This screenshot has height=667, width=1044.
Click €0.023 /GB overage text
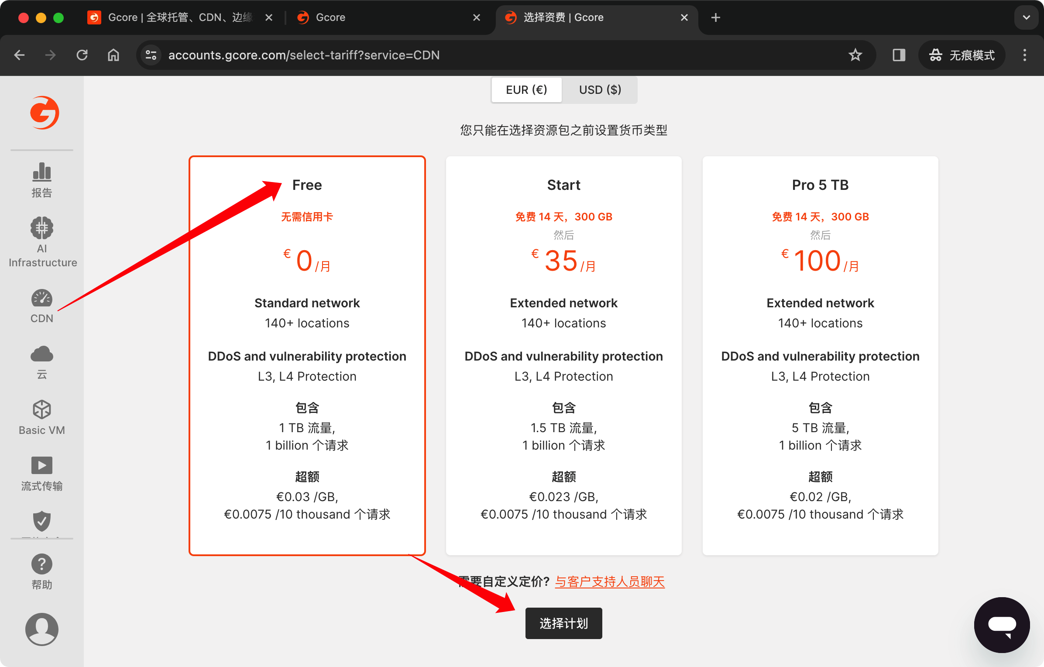click(x=564, y=497)
